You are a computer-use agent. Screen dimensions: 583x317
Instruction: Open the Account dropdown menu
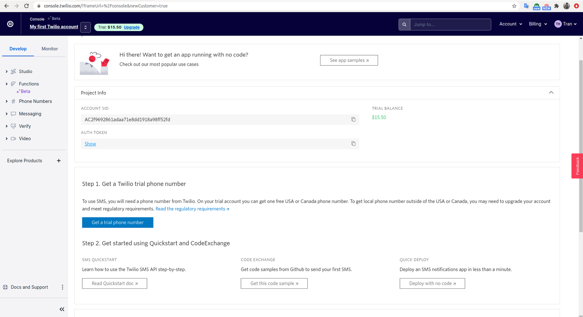510,24
